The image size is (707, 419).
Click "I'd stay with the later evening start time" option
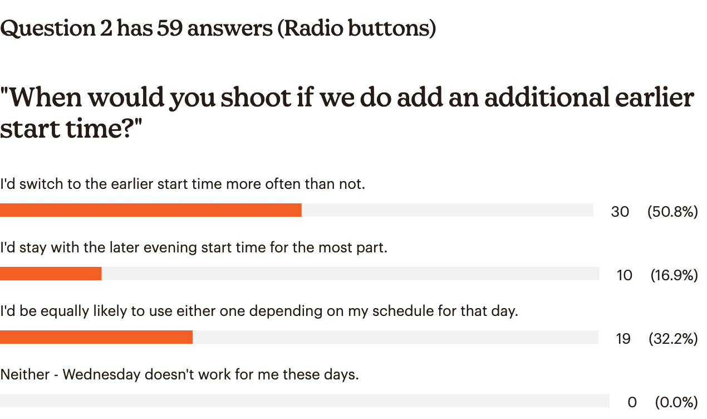[x=194, y=247]
